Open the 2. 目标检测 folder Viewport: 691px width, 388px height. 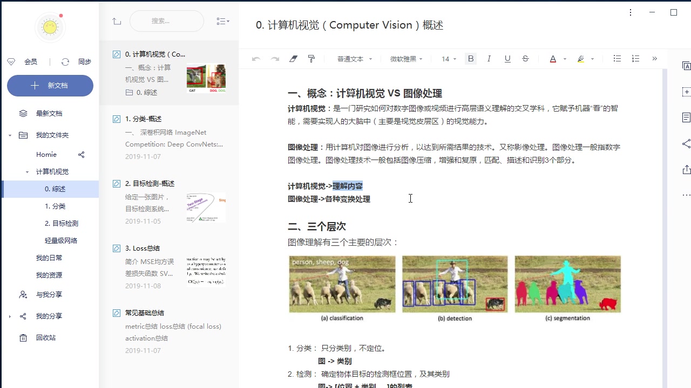click(62, 224)
